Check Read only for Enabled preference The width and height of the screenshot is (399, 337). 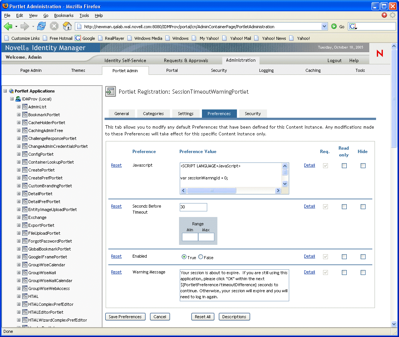[344, 257]
